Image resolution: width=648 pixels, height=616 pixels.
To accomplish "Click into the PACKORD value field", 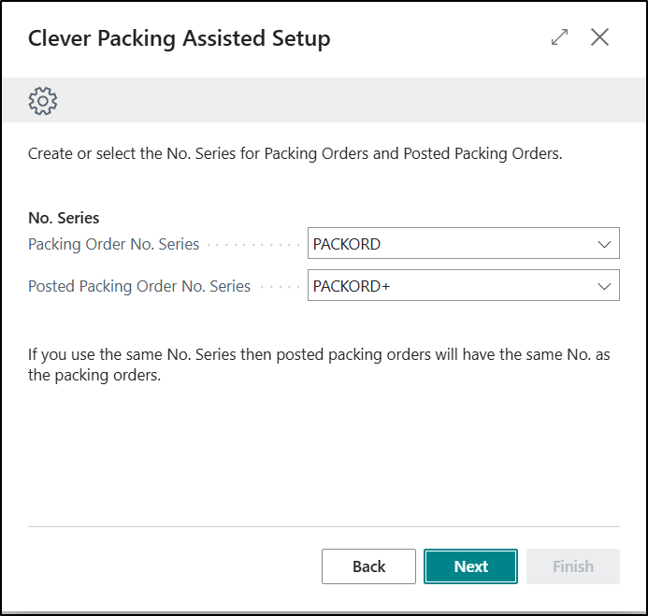I will tap(449, 245).
